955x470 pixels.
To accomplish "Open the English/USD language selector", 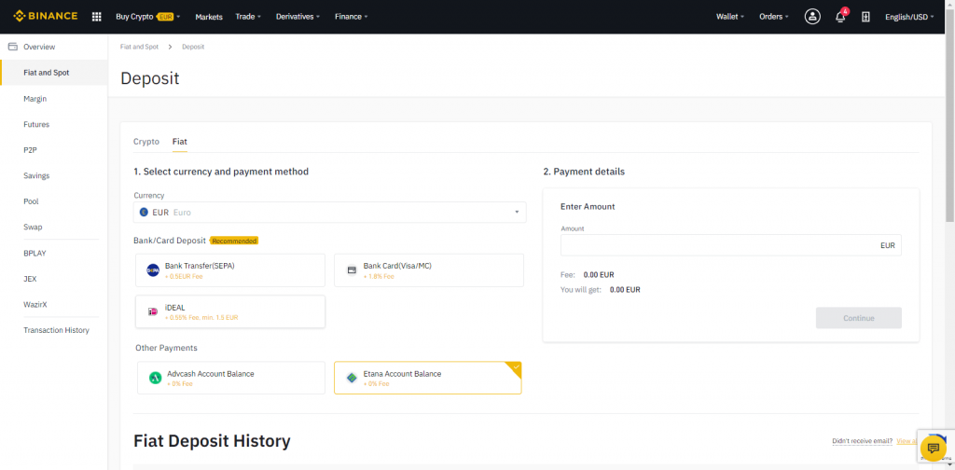I will point(909,17).
